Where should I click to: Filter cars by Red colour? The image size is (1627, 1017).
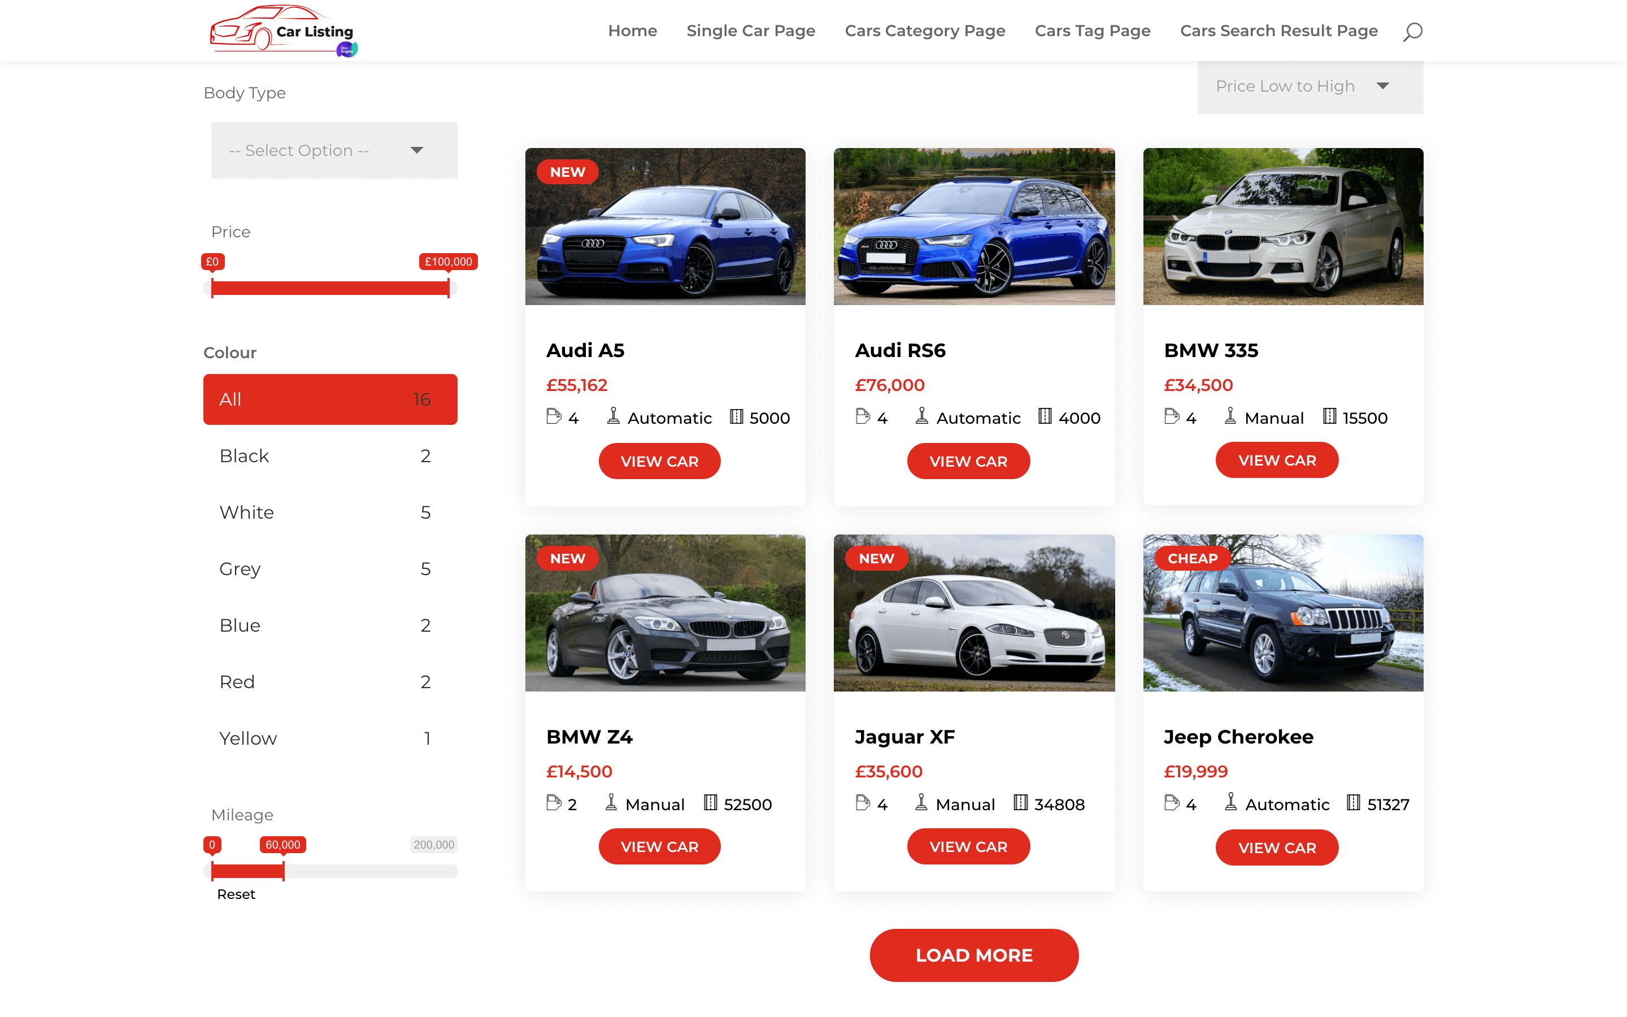click(330, 682)
